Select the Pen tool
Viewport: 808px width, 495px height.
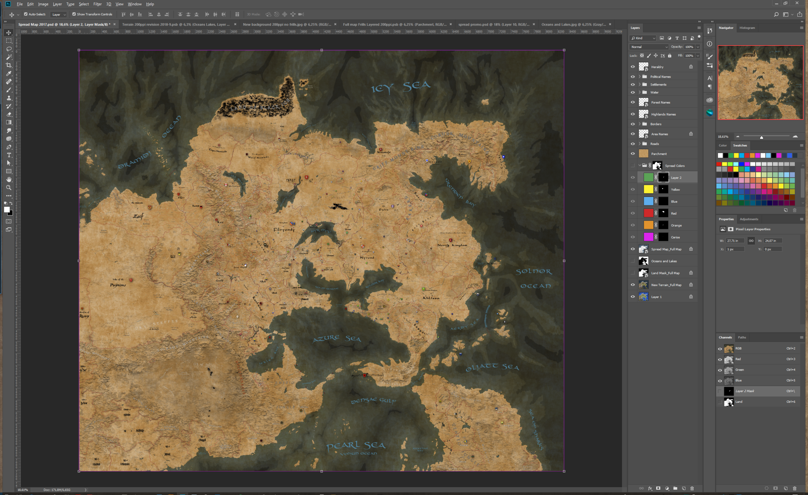point(9,147)
